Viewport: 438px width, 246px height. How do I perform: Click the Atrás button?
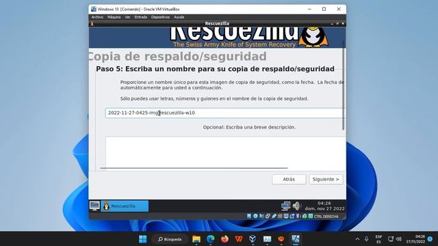click(289, 179)
